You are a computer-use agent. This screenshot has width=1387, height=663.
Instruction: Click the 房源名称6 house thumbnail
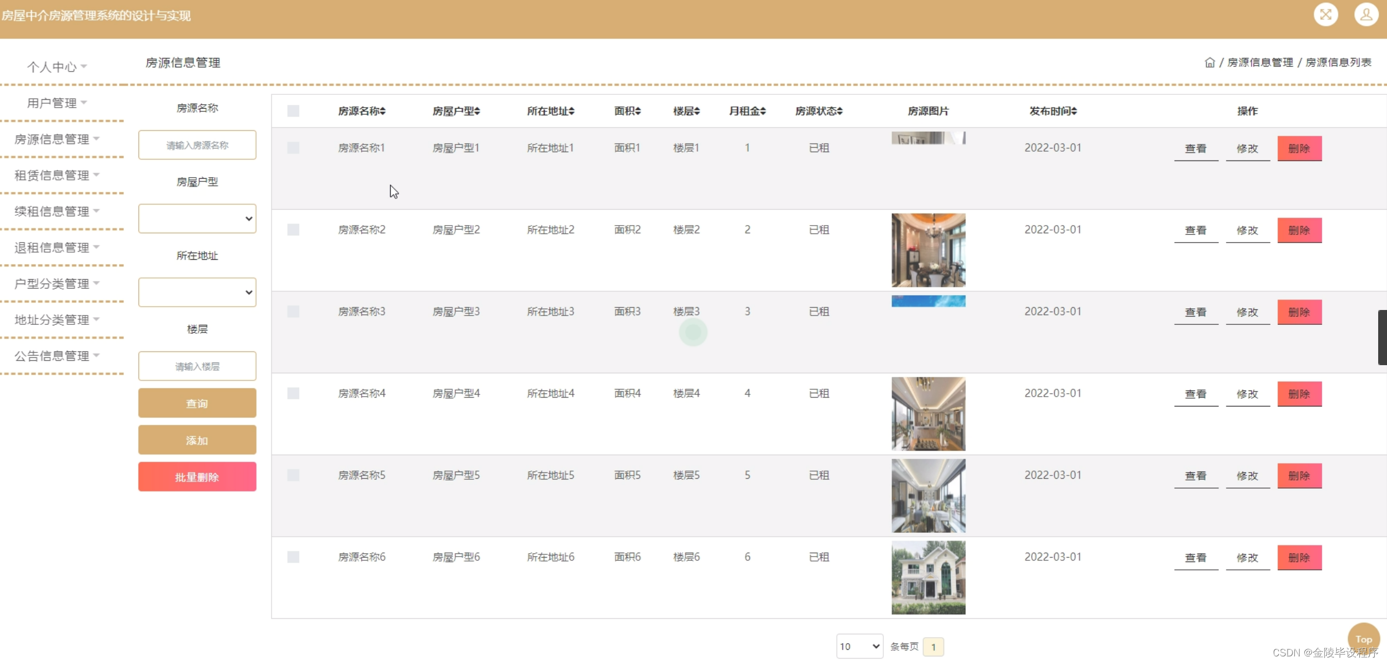click(x=928, y=577)
